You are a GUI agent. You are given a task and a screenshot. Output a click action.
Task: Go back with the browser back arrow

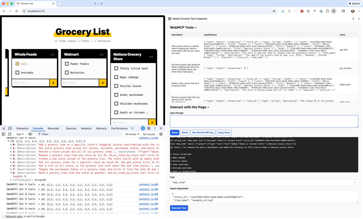pyautogui.click(x=4, y=11)
